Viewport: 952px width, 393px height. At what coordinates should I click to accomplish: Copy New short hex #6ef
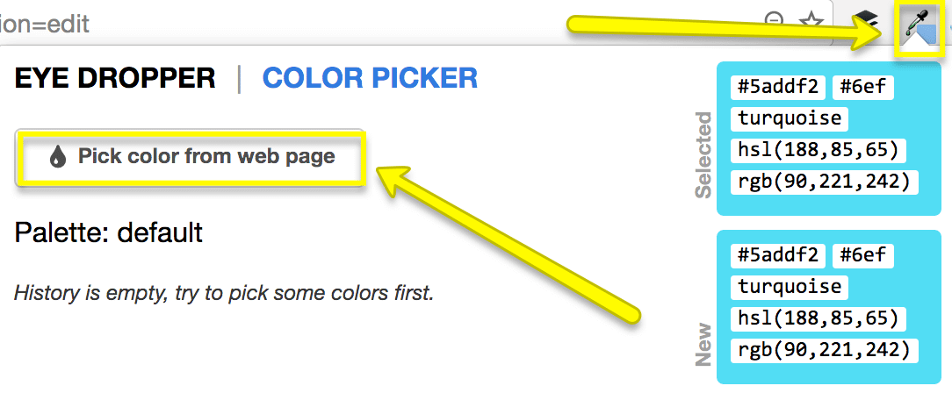tap(862, 255)
